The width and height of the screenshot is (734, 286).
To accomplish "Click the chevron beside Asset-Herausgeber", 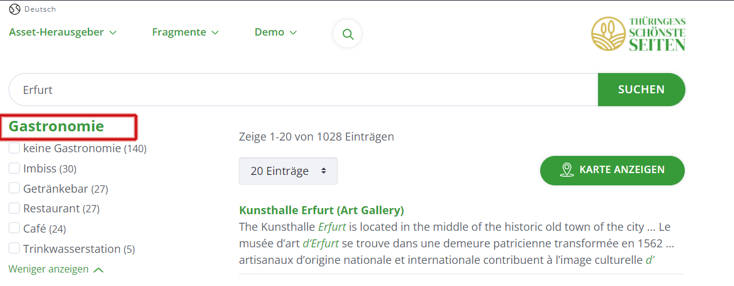I will (113, 33).
